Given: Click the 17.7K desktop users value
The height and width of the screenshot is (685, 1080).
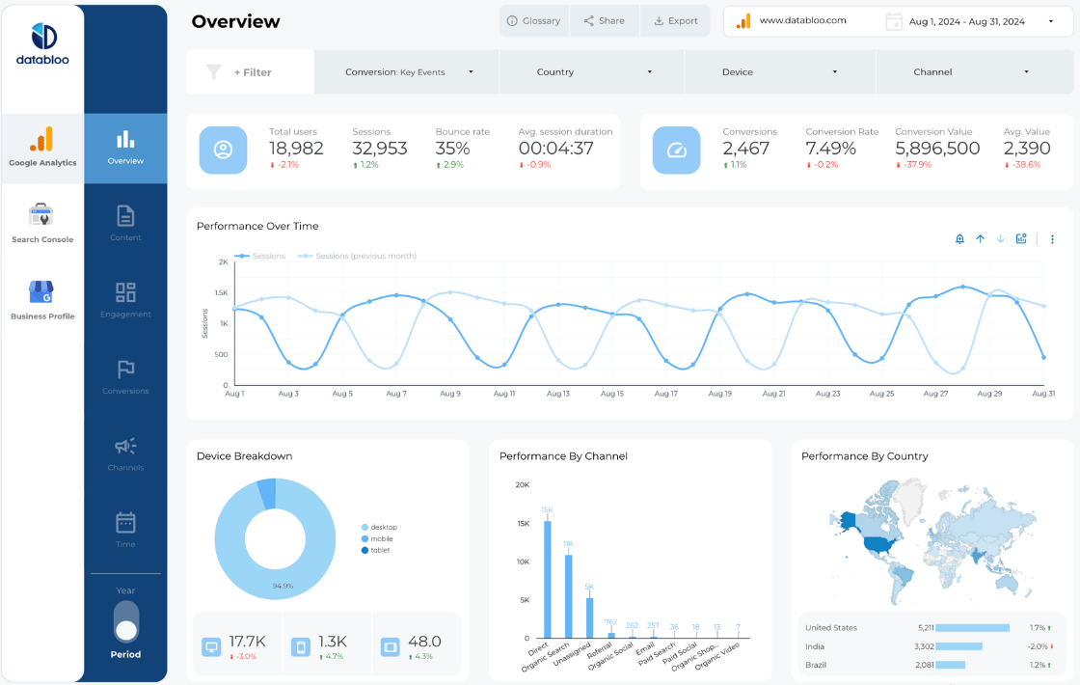Looking at the screenshot, I should [x=247, y=642].
